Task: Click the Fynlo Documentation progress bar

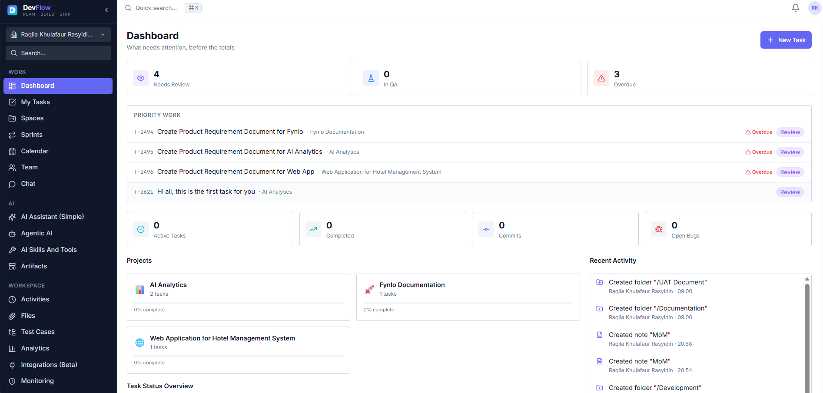Action: click(468, 303)
